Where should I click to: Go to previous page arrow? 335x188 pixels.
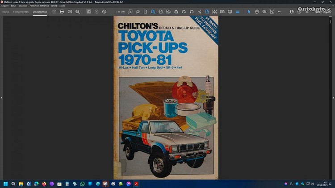[x=96, y=12]
